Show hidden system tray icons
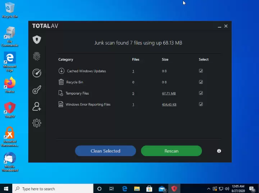259x193 pixels. click(x=209, y=189)
